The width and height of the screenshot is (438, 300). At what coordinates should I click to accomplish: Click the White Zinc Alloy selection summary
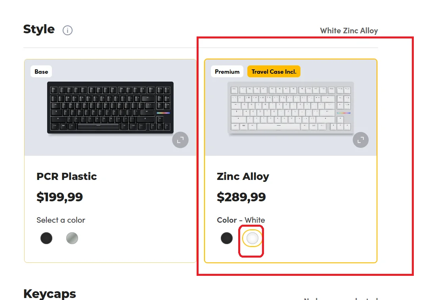(x=349, y=31)
